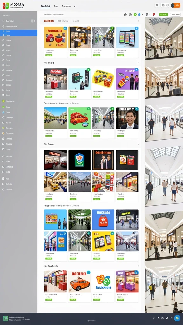183x325 pixels.
Task: Open the red handbag on blue background card
Action: (x=103, y=220)
